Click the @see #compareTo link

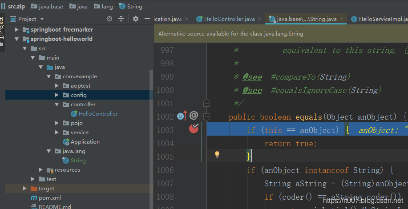(x=297, y=77)
